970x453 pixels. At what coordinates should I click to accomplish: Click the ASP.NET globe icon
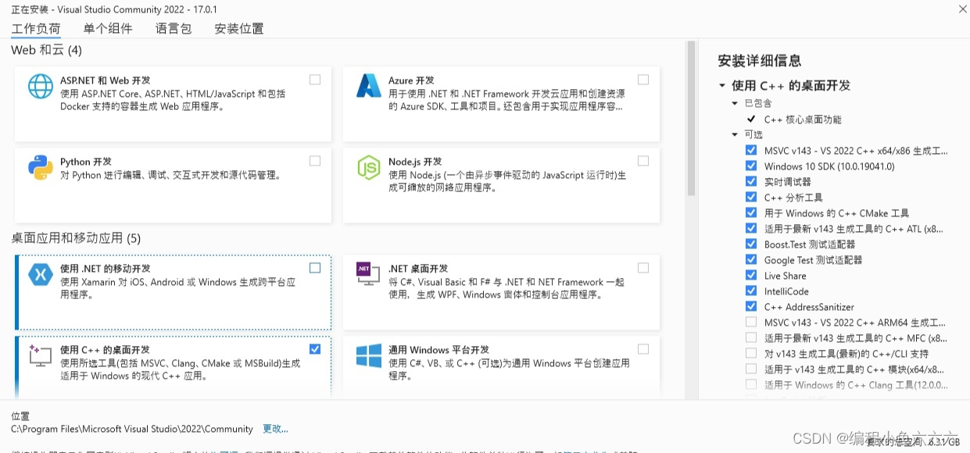41,86
